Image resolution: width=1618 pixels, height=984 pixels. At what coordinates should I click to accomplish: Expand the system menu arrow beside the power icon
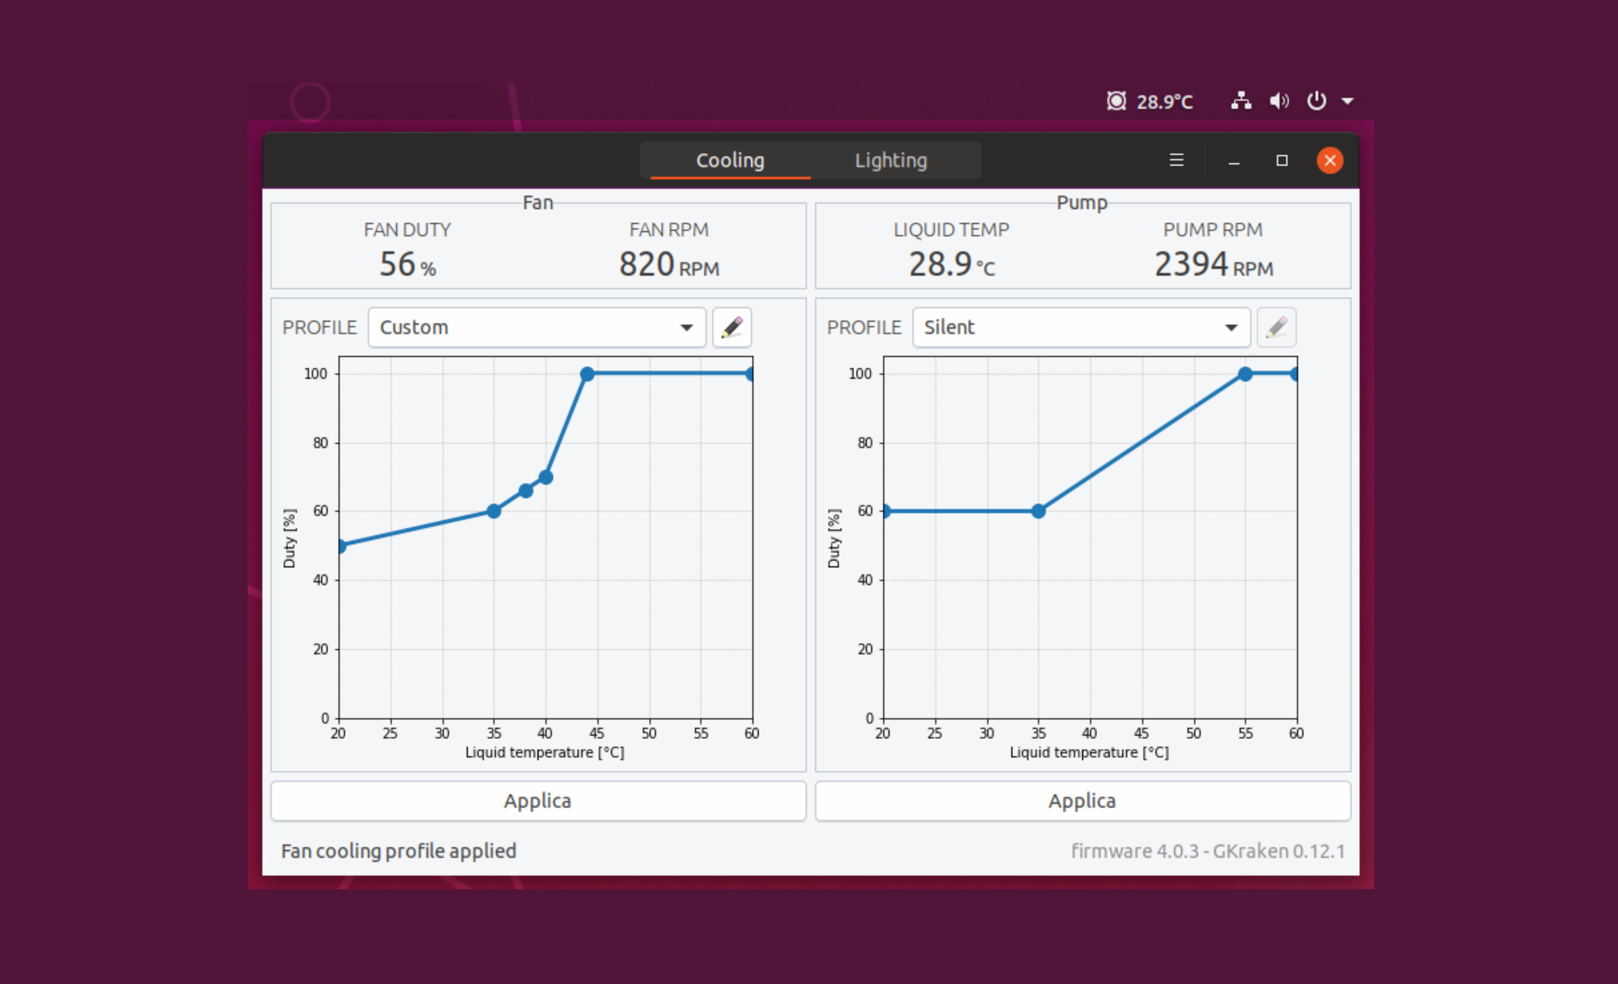tap(1347, 102)
